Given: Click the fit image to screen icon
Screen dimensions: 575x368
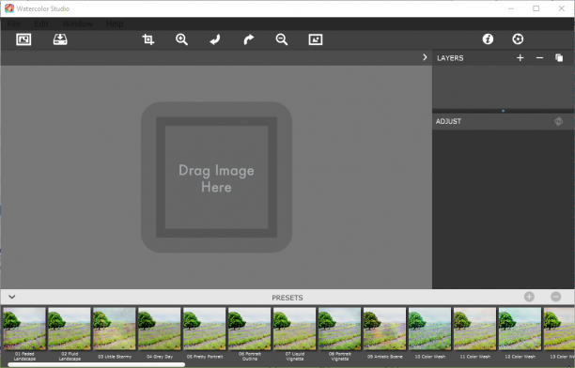Looking at the screenshot, I should point(316,39).
